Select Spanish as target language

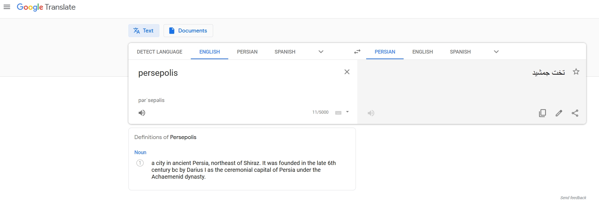click(460, 52)
